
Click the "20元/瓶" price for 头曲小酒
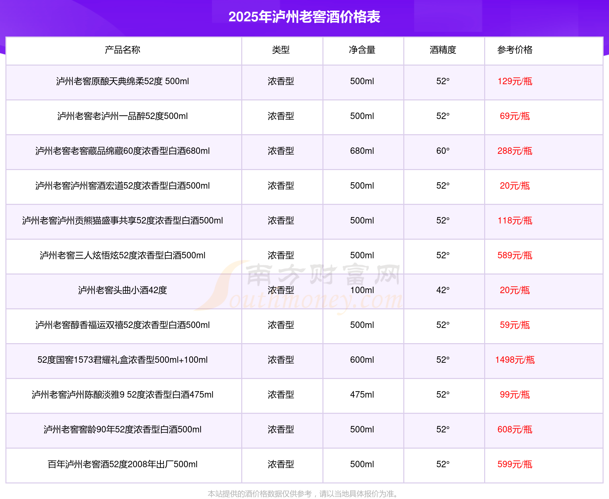click(x=515, y=290)
